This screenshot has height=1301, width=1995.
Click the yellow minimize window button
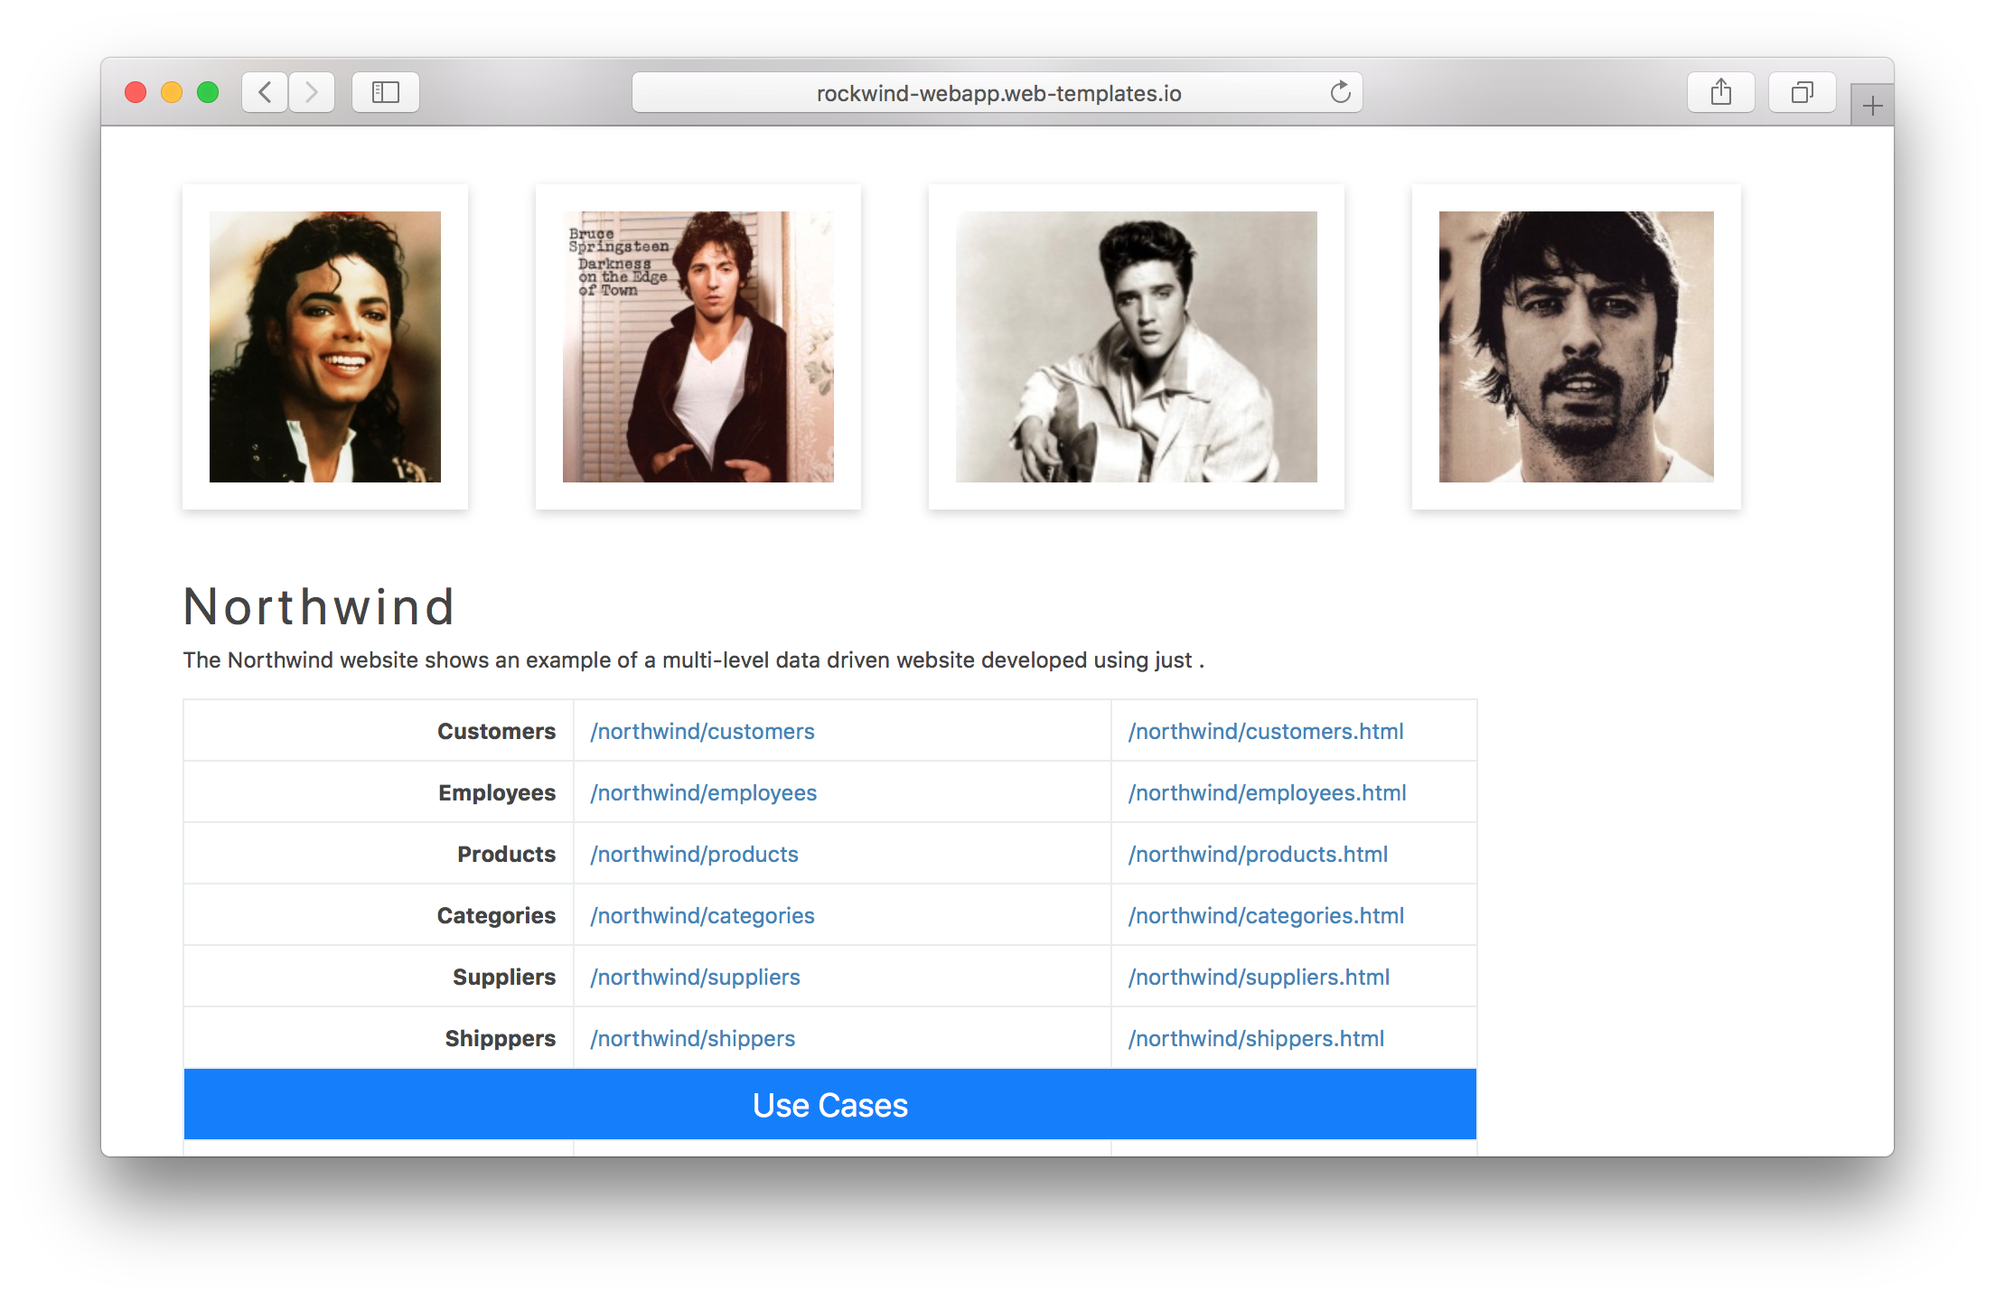pyautogui.click(x=172, y=92)
